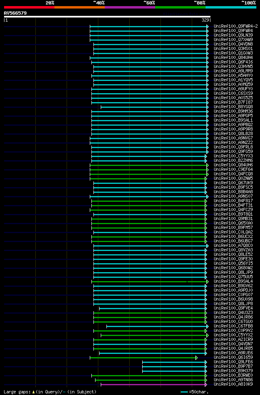The width and height of the screenshot is (260, 395).
Task: Click label UniRef100_Q84UH6
Action: (233, 165)
